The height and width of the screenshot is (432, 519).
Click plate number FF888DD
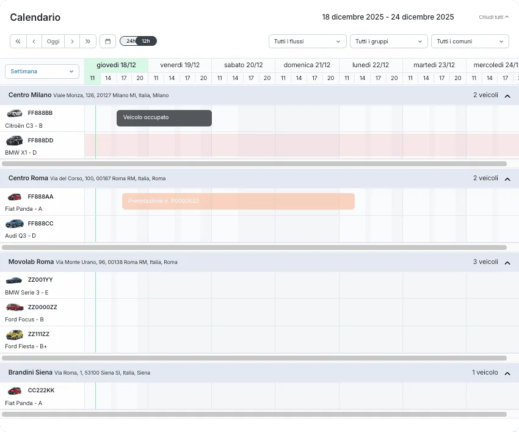pyautogui.click(x=40, y=141)
